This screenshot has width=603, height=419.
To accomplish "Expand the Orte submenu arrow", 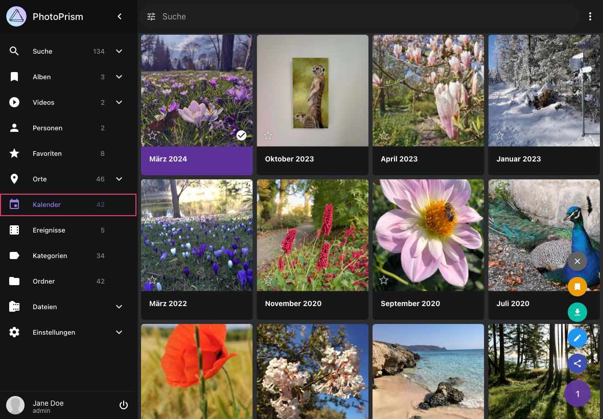I will (119, 179).
